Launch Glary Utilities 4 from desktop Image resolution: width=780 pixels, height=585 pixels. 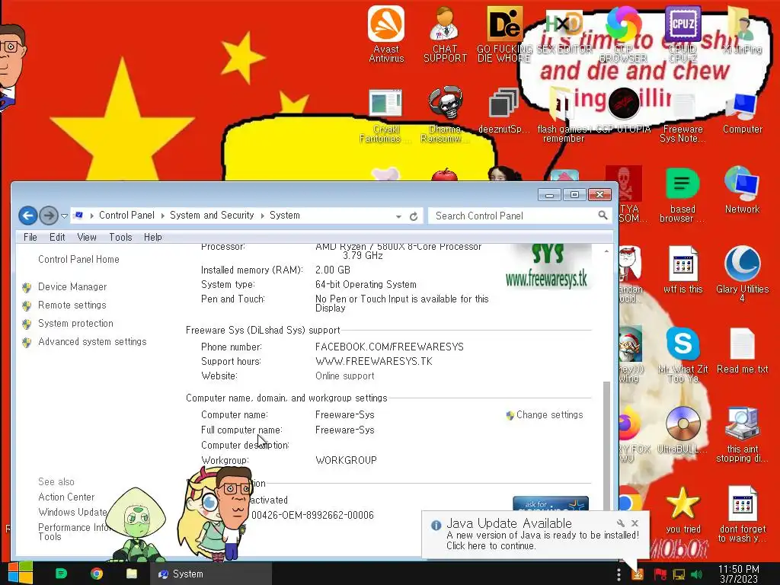[742, 273]
